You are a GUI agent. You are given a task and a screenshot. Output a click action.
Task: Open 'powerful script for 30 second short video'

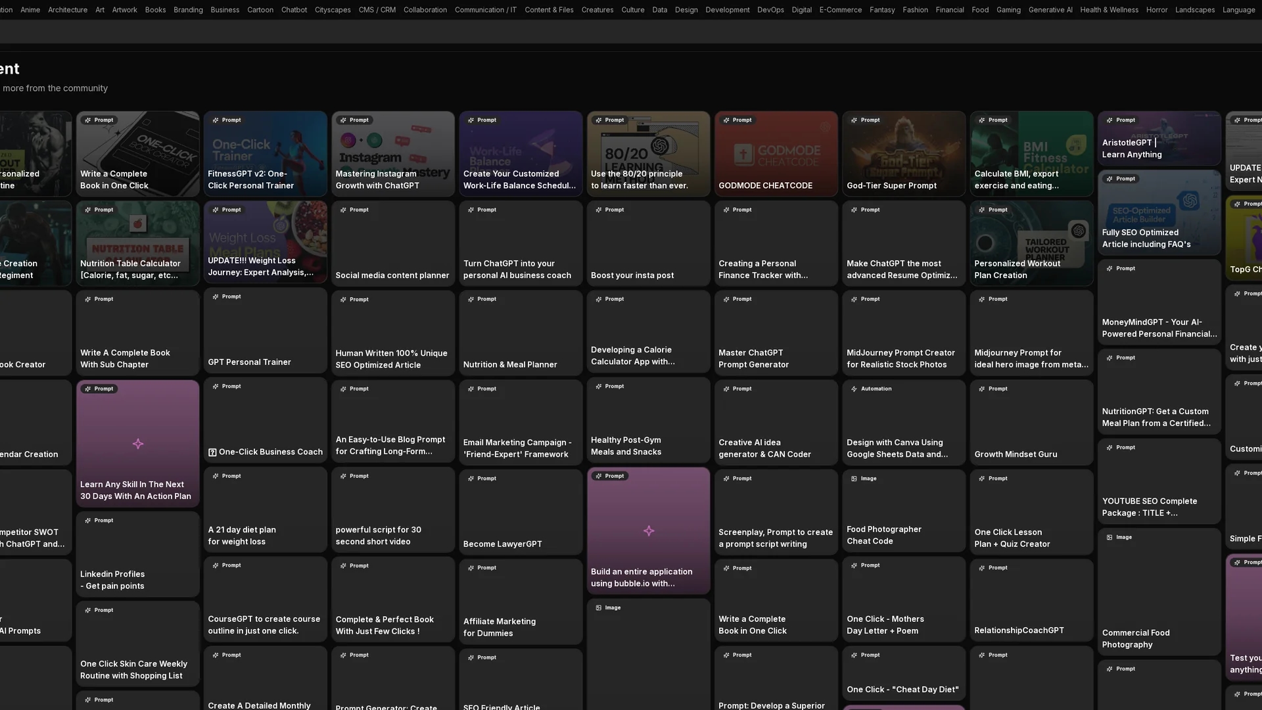pyautogui.click(x=392, y=509)
